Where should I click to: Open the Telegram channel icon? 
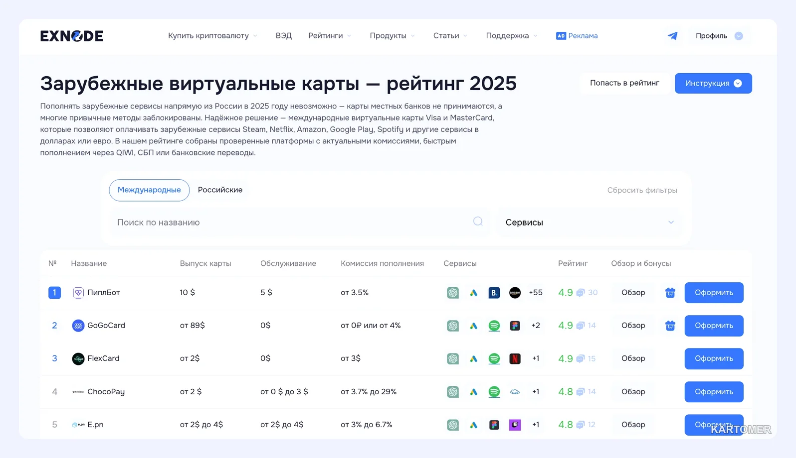tap(672, 36)
